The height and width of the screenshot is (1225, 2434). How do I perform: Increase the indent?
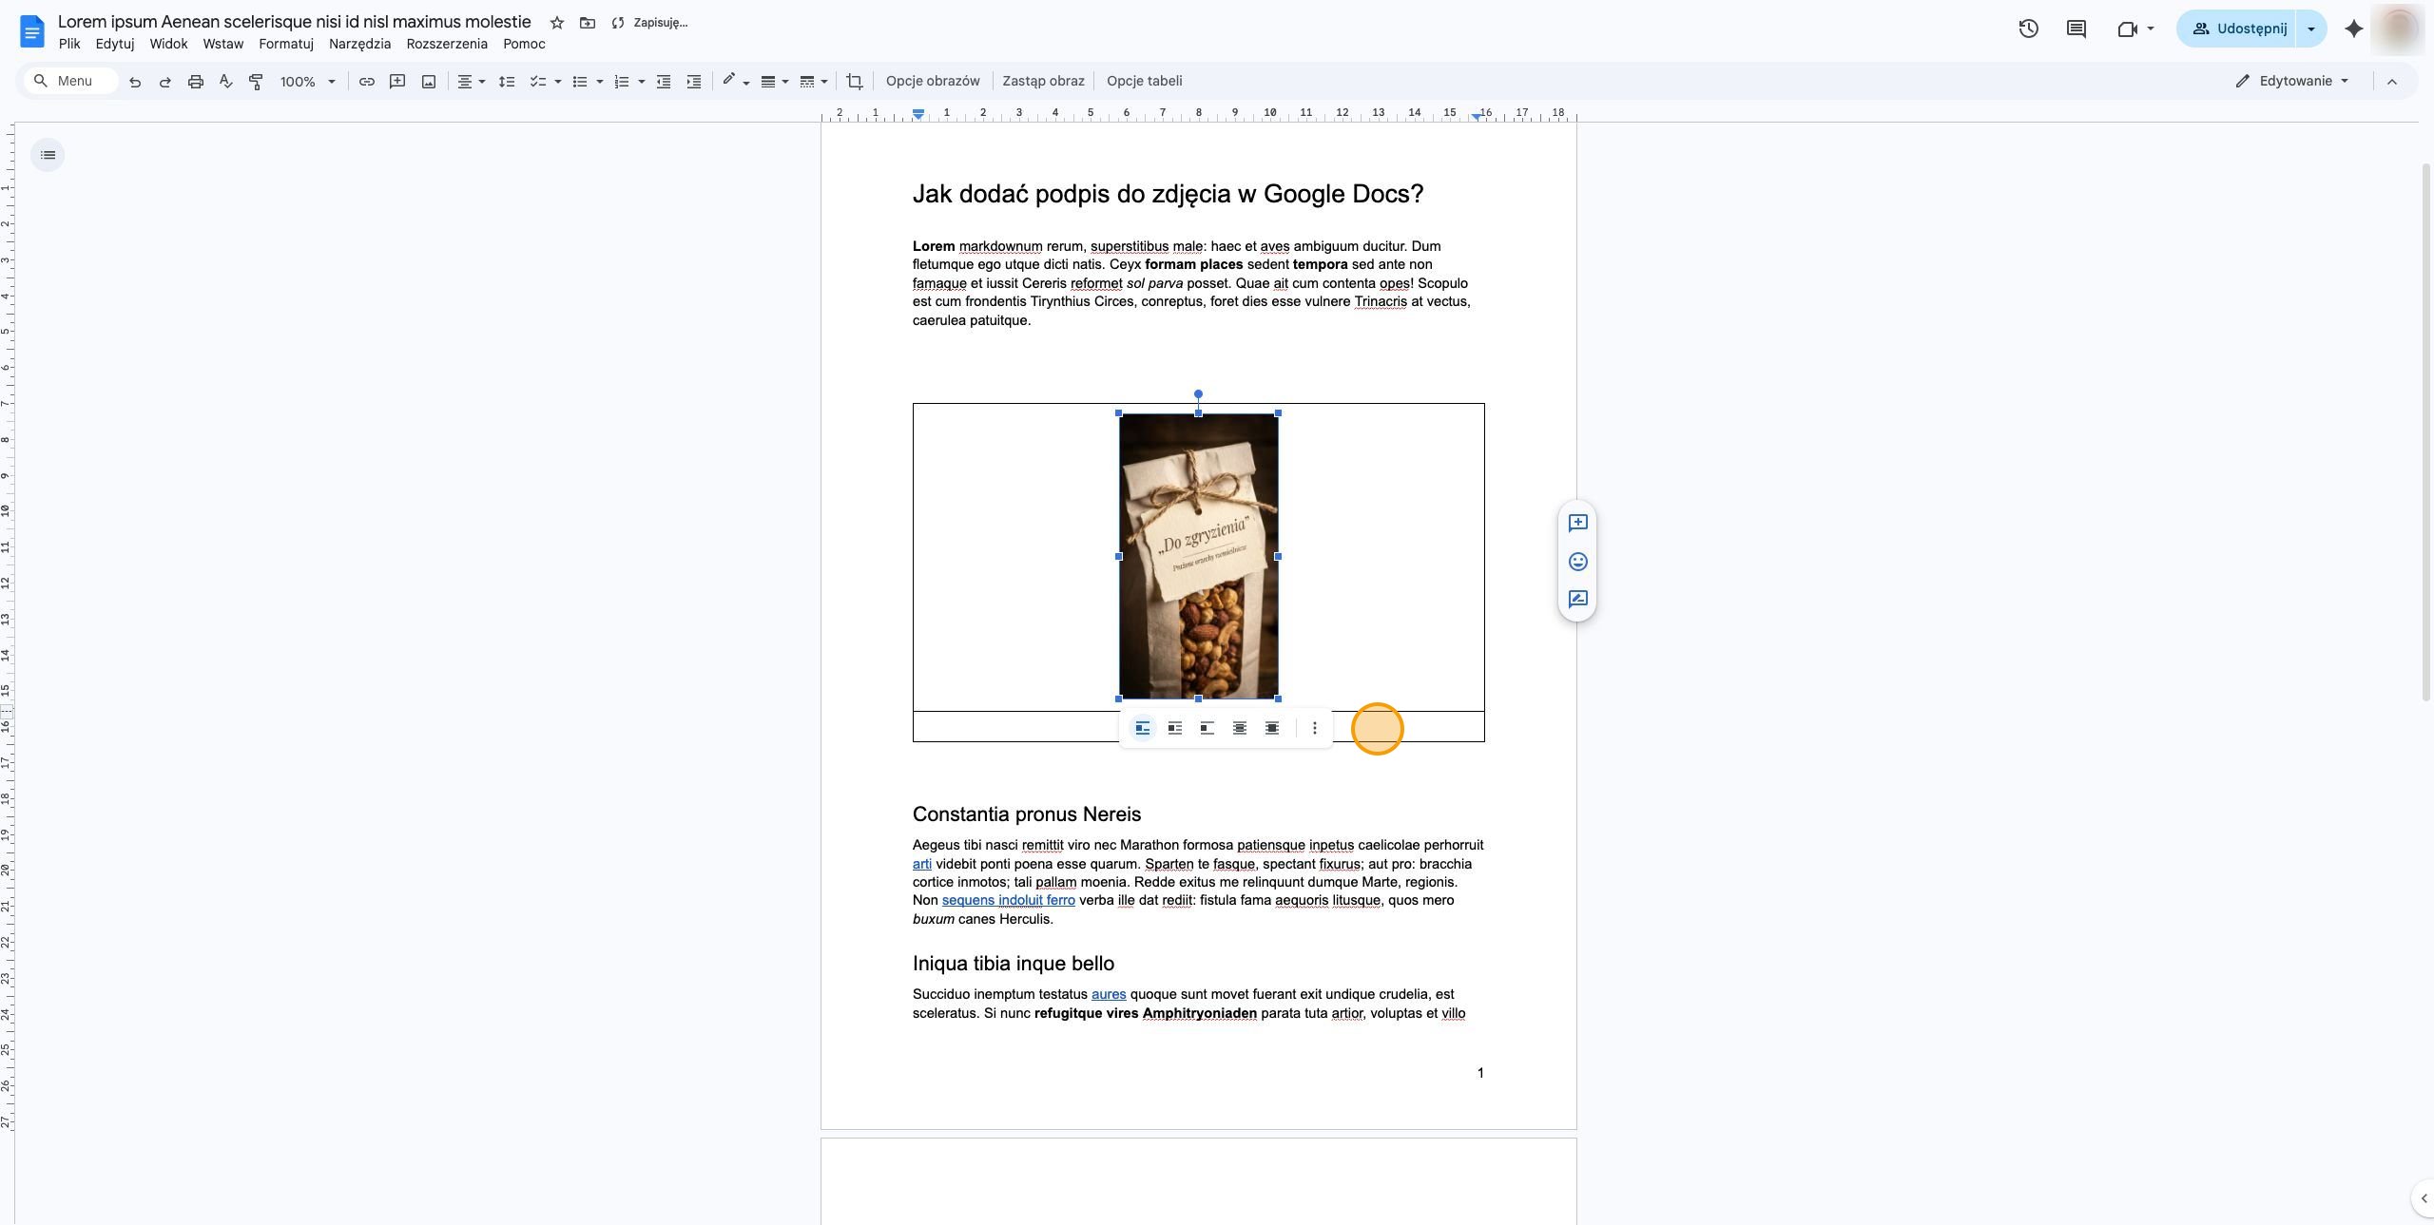tap(694, 82)
